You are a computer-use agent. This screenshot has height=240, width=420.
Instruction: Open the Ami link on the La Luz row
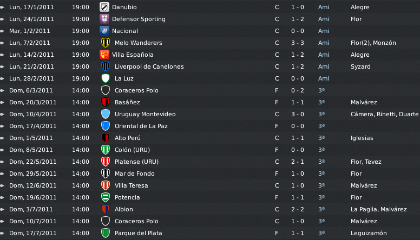click(x=323, y=78)
